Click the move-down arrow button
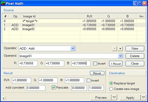This screenshot has width=148, height=102. coord(120,49)
